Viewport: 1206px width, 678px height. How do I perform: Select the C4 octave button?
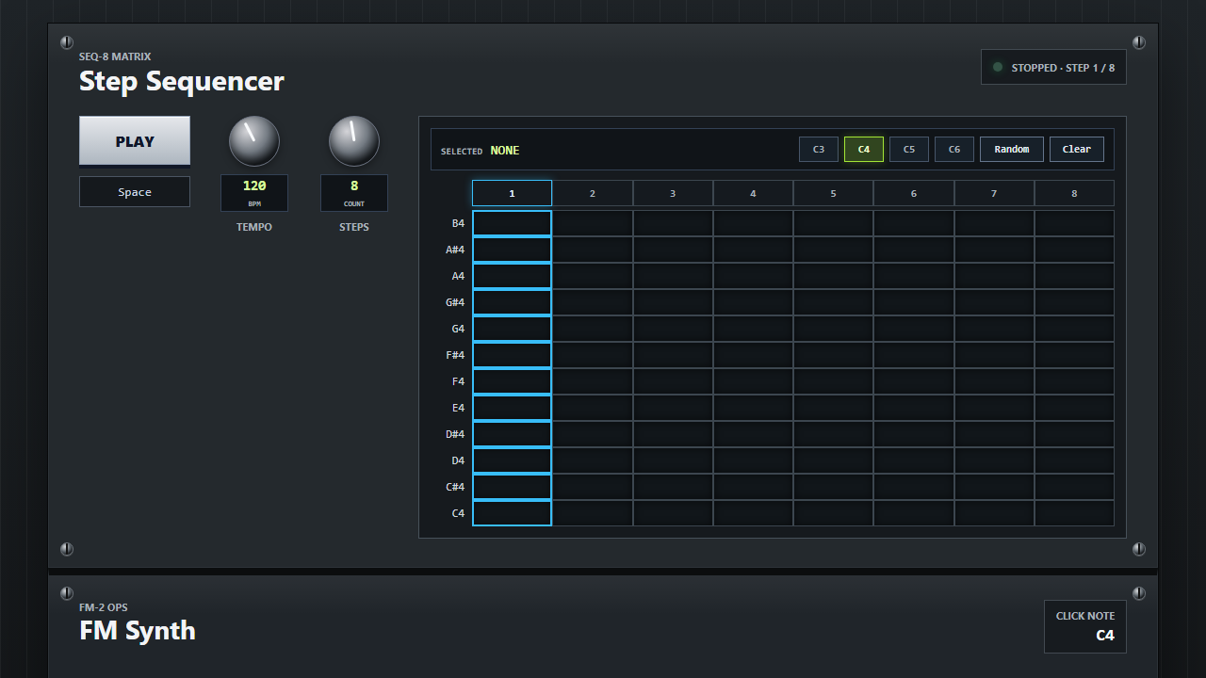tap(864, 150)
